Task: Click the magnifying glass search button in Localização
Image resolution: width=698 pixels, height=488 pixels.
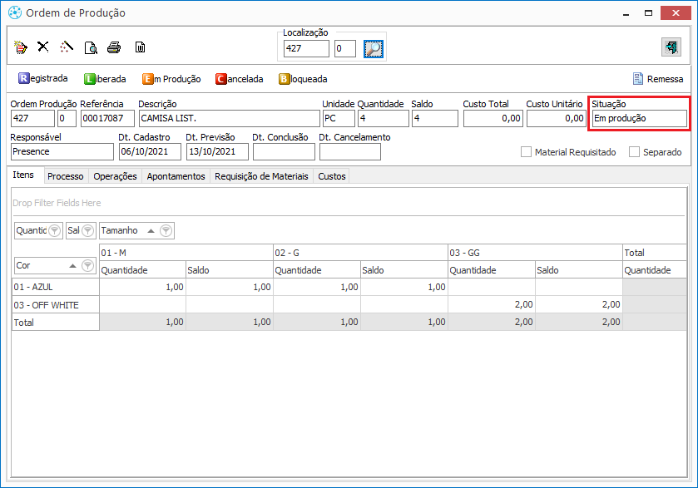Action: [x=373, y=48]
